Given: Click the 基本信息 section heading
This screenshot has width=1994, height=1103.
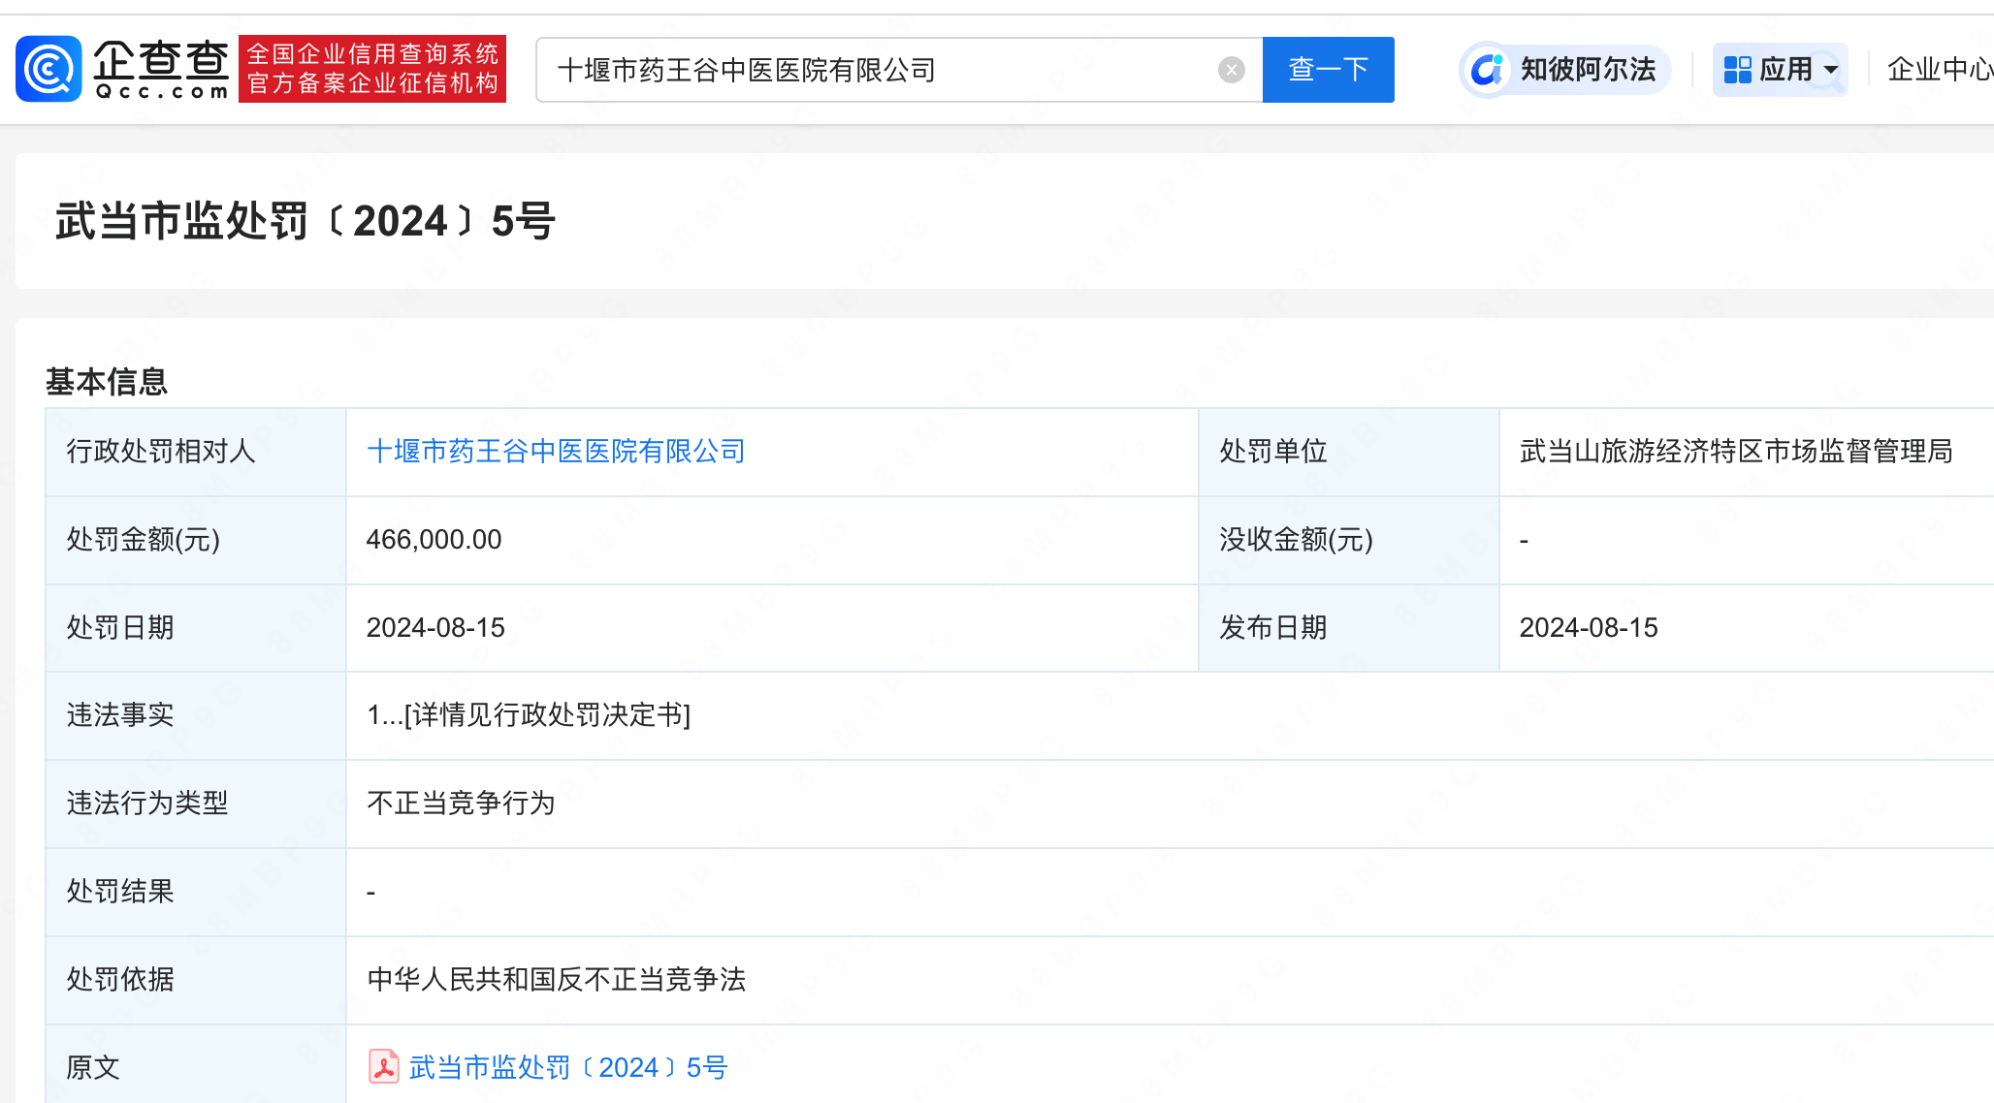Looking at the screenshot, I should [x=107, y=382].
